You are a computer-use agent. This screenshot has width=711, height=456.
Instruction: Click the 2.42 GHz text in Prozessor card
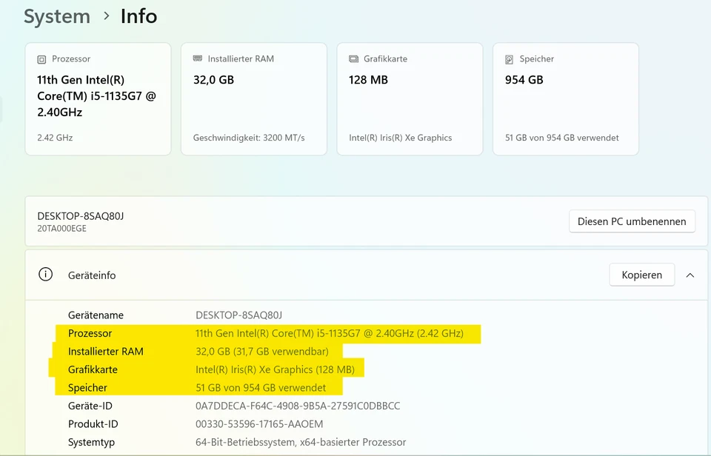click(55, 138)
